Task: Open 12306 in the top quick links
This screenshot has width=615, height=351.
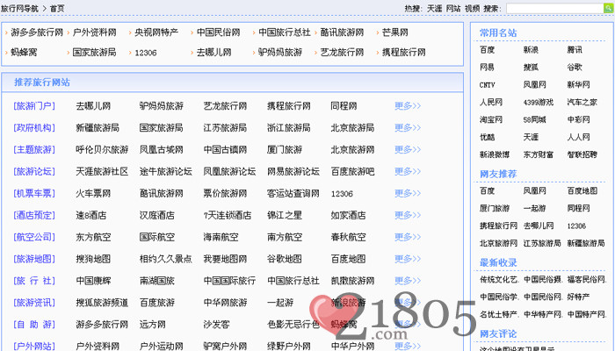Action: [145, 53]
